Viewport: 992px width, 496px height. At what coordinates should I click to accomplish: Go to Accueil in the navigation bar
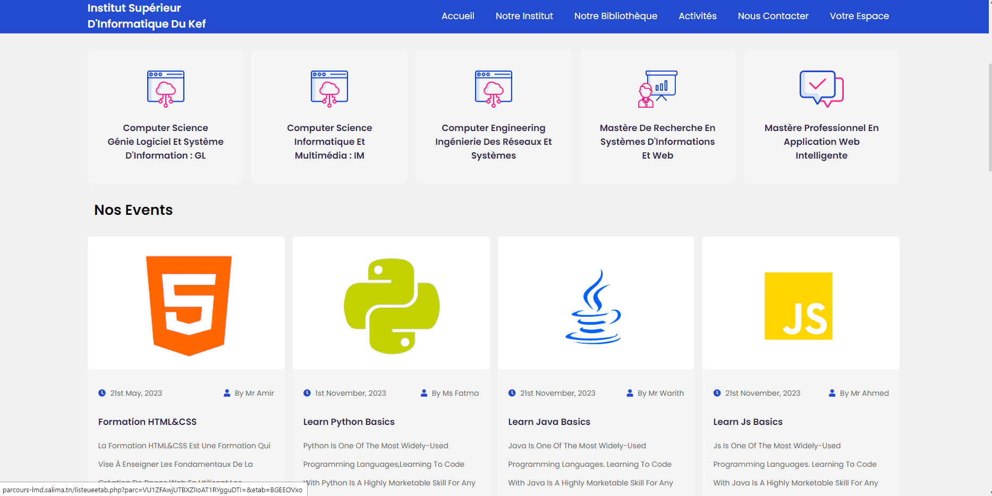[458, 16]
